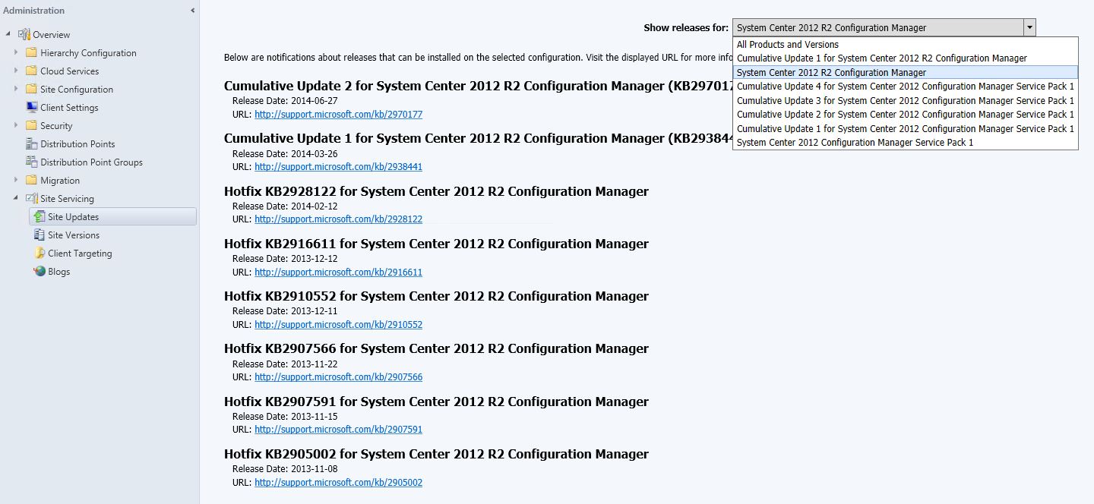Open the kb/2905002 support link
This screenshot has width=1094, height=504.
(338, 483)
